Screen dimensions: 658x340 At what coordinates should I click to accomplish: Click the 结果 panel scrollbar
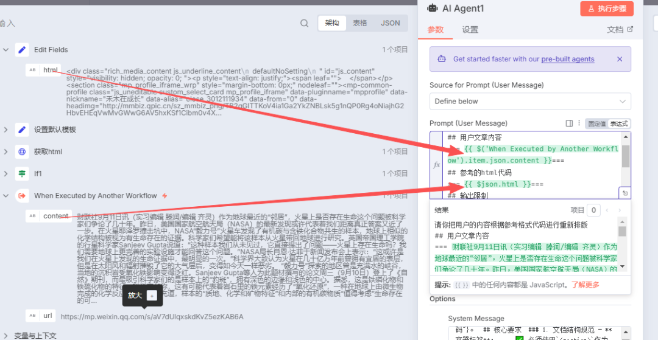click(x=622, y=232)
